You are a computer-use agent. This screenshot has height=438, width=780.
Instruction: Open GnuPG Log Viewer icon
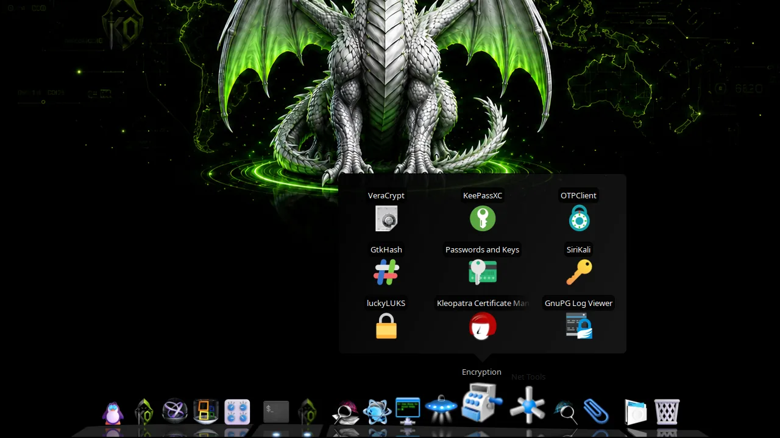579,326
